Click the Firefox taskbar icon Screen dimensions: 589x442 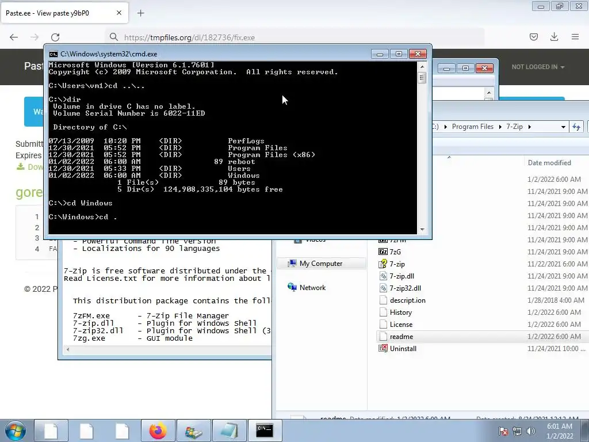[x=158, y=430]
